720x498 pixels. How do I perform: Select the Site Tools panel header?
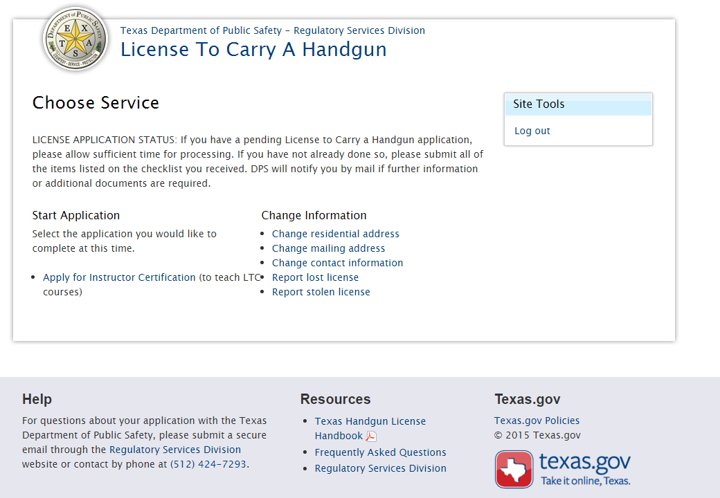coord(577,104)
